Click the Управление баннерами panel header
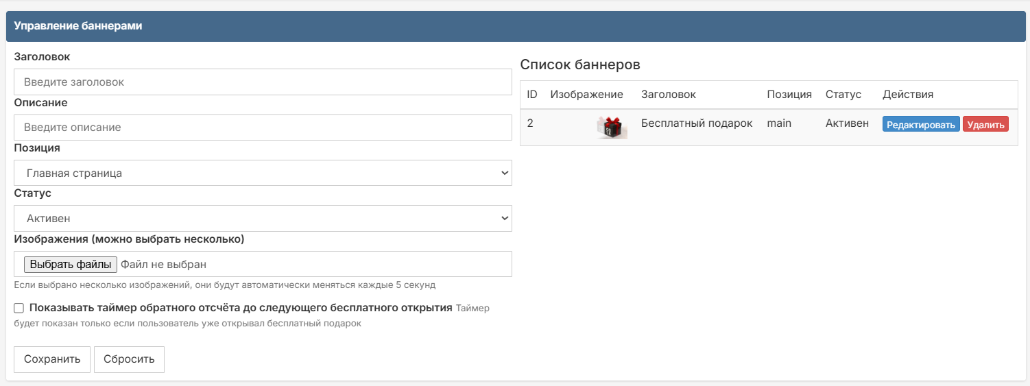This screenshot has width=1030, height=386. (x=78, y=26)
